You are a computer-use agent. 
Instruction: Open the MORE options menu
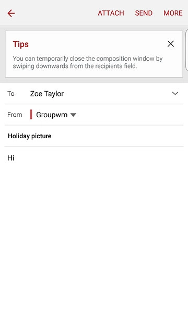pos(173,13)
